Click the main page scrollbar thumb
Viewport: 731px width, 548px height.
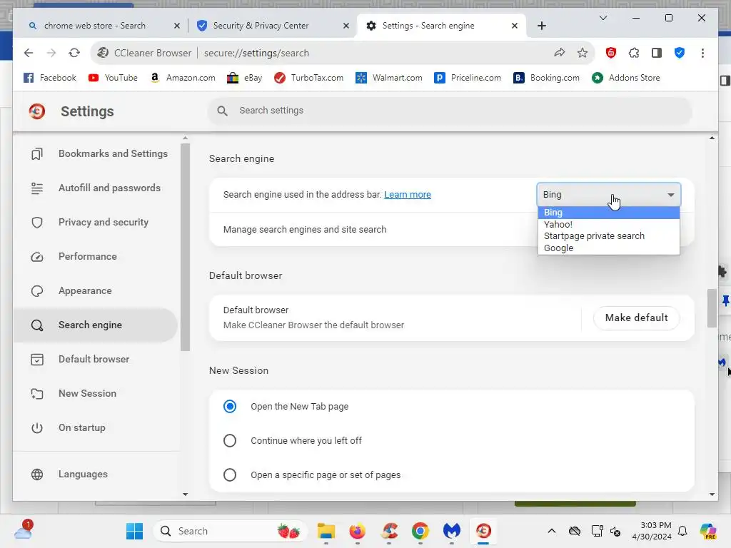tap(712, 308)
